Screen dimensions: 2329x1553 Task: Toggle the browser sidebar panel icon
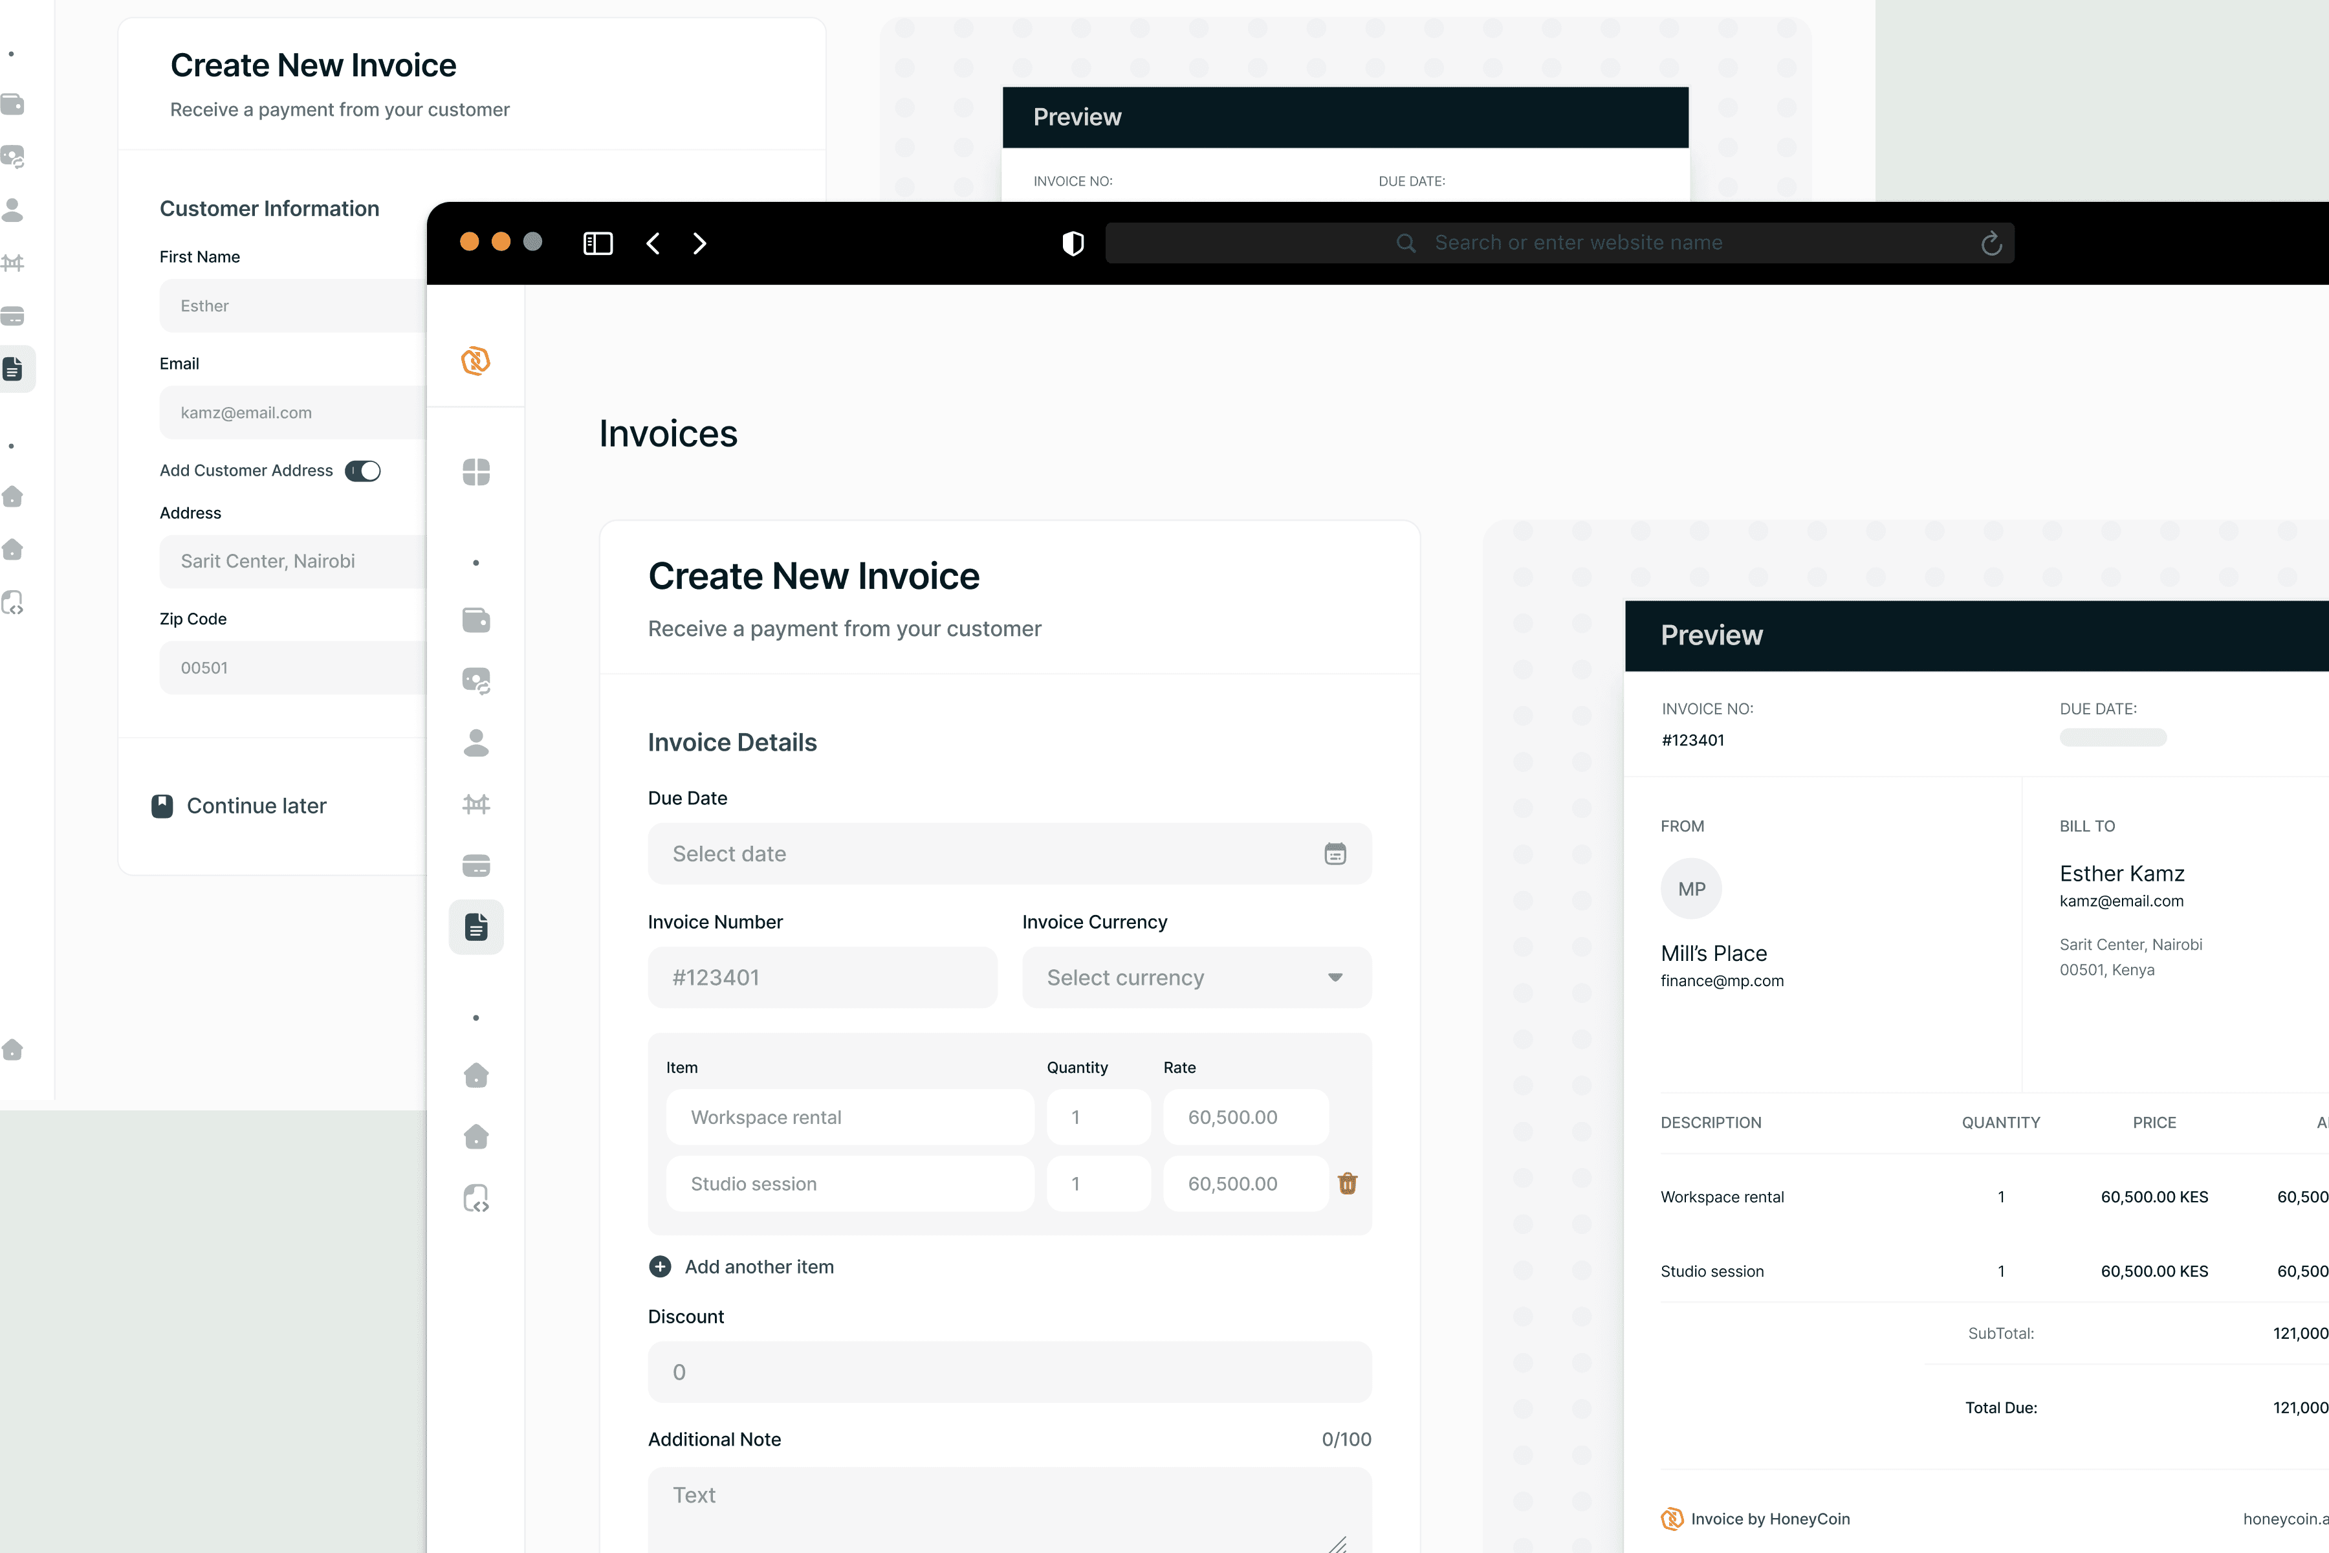(598, 244)
